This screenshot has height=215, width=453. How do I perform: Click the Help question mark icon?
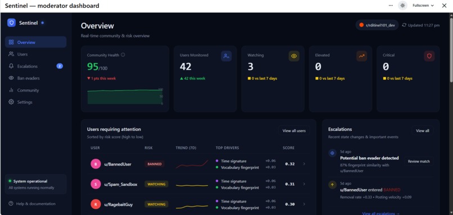11,203
